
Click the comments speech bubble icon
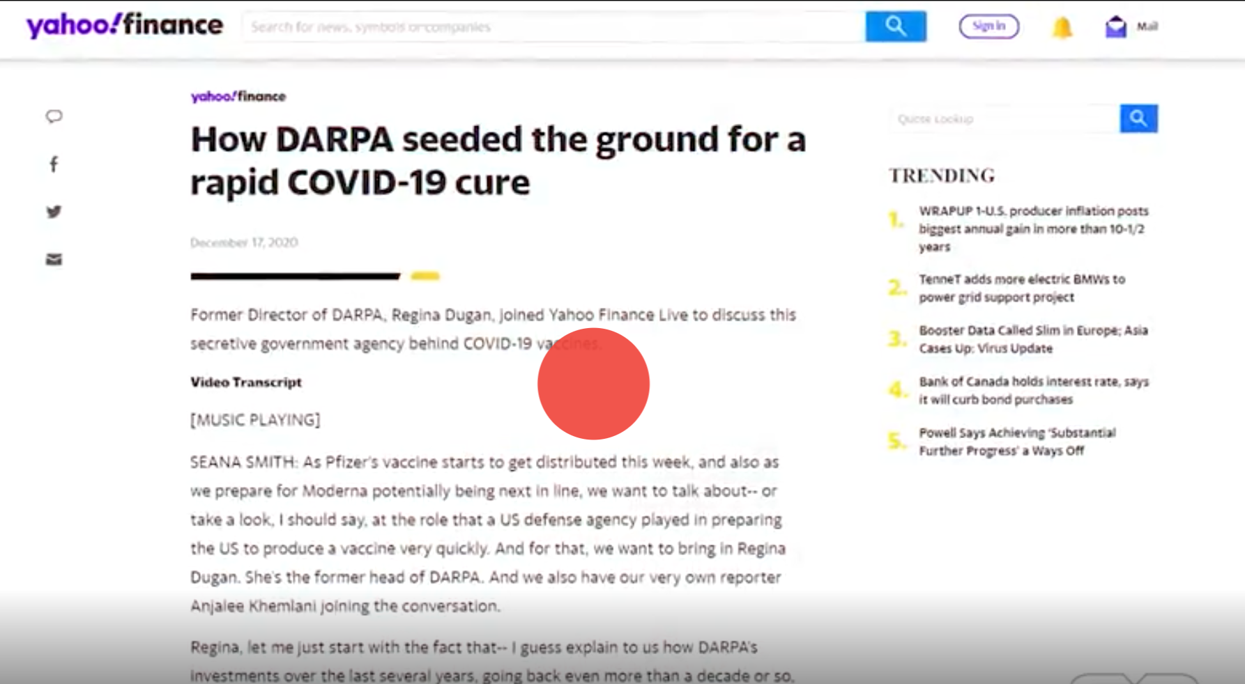pos(54,116)
